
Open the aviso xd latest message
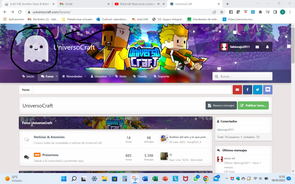click(230, 158)
